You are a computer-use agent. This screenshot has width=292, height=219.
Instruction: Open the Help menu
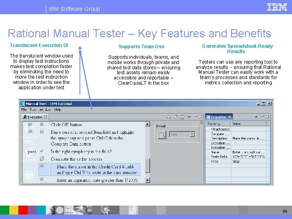[58, 109]
